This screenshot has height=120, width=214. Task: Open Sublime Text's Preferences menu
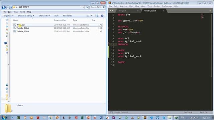pyautogui.click(x=167, y=6)
